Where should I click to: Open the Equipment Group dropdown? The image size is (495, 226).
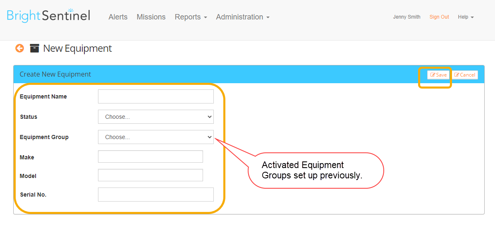click(156, 137)
